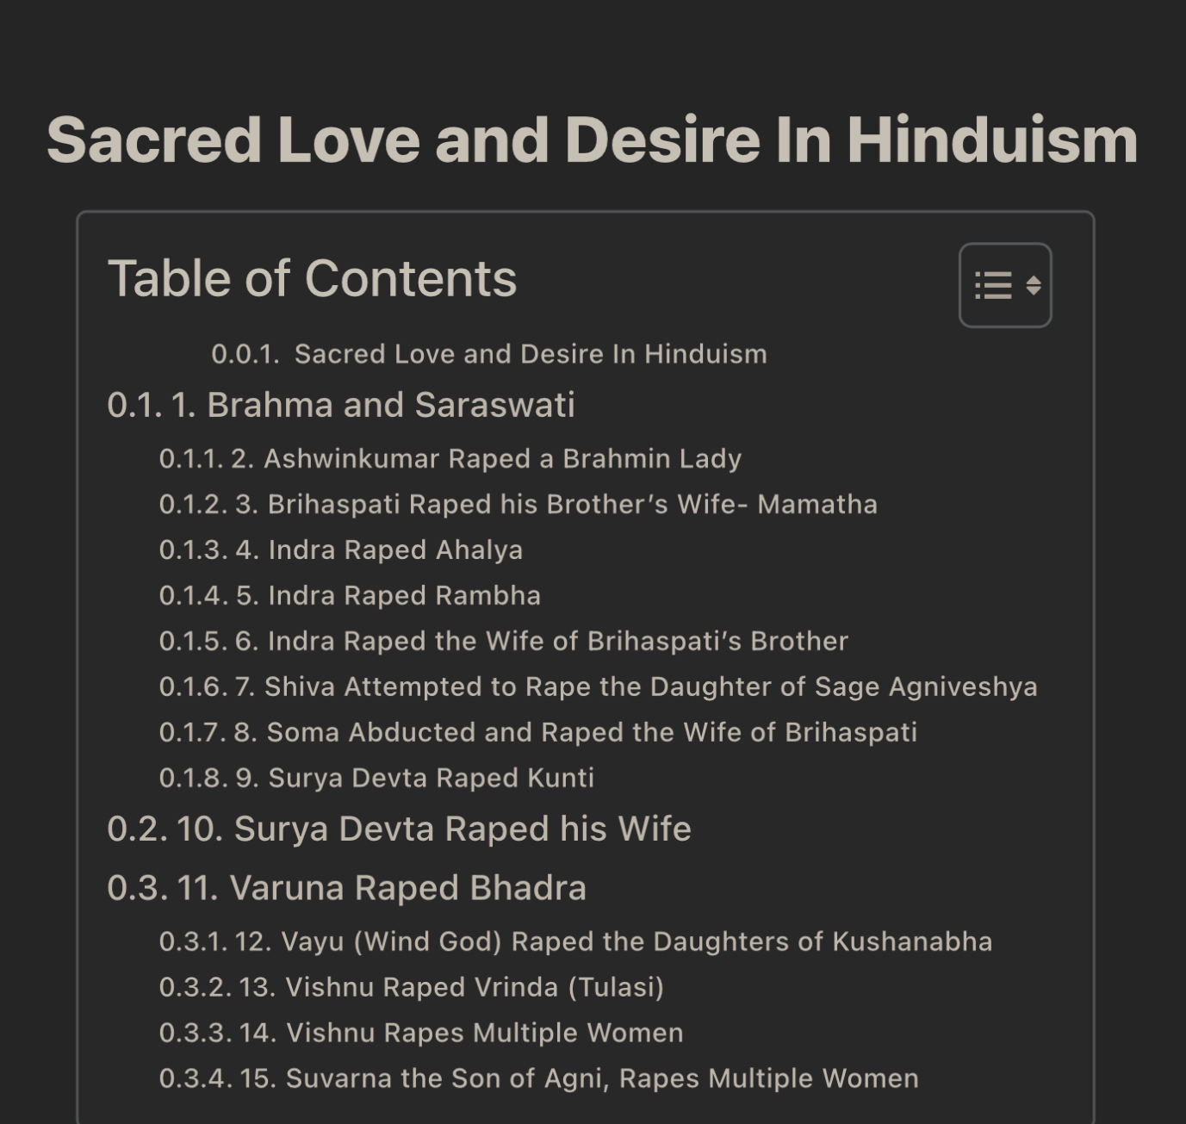Open the Suvarna the Son of Agni entry
This screenshot has height=1124, width=1186.
538,1078
